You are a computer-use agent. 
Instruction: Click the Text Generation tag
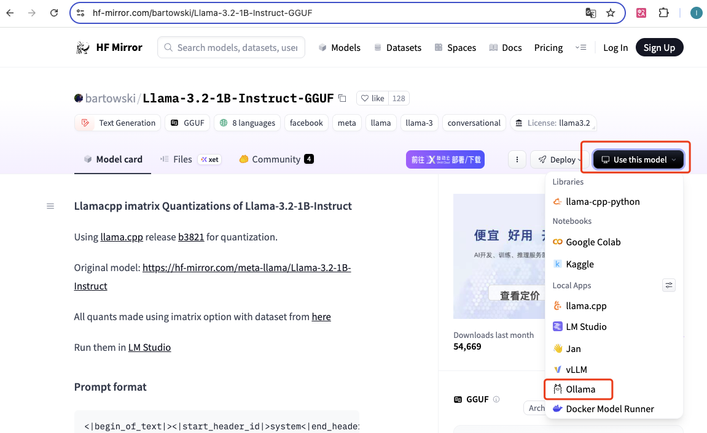118,123
